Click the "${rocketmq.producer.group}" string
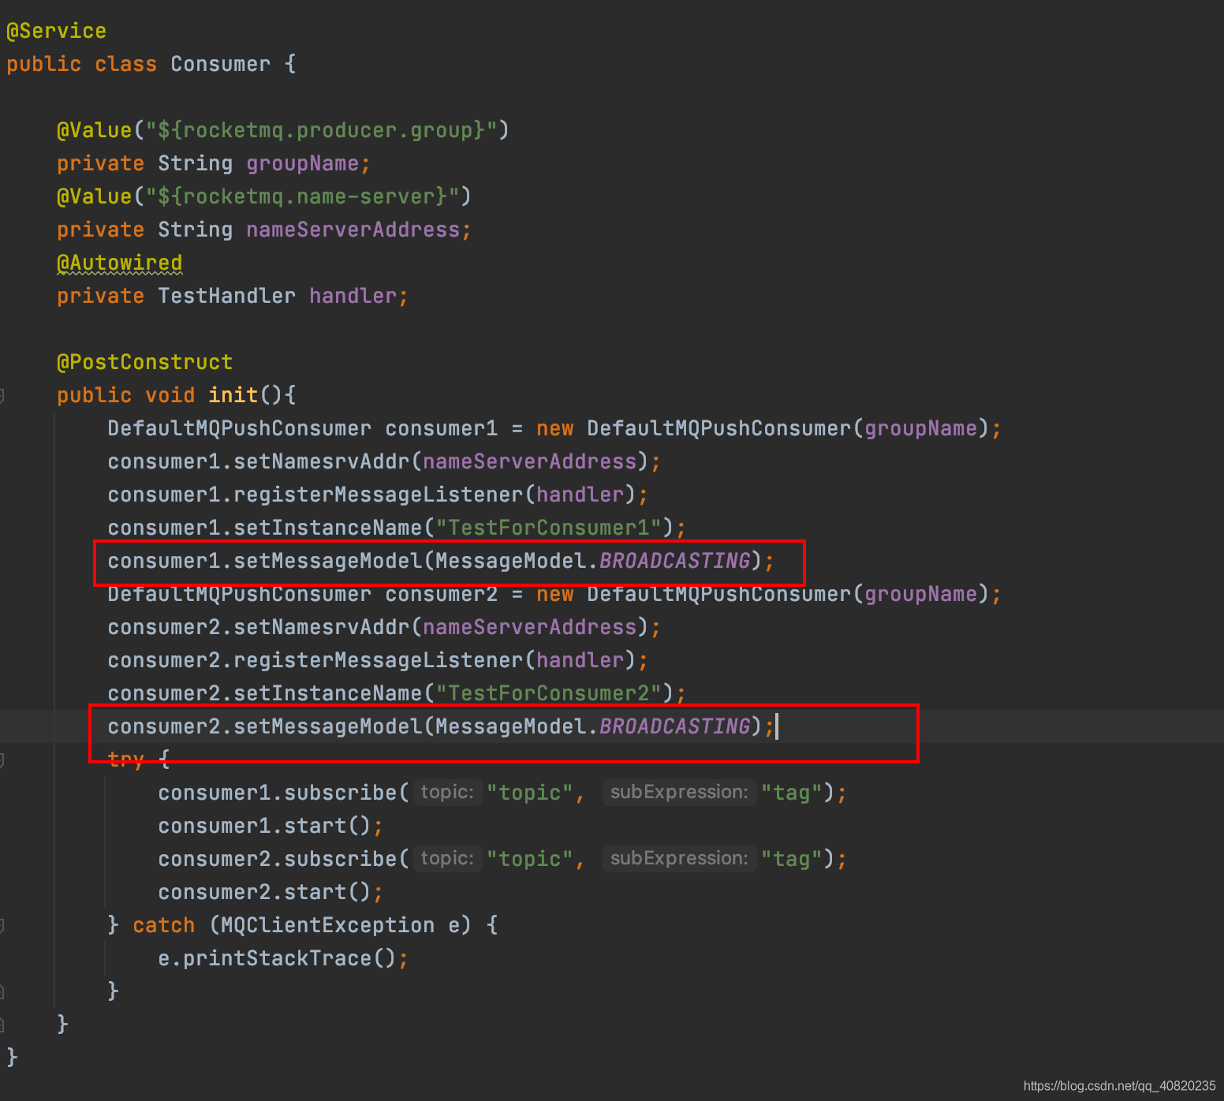The height and width of the screenshot is (1101, 1224). [321, 131]
